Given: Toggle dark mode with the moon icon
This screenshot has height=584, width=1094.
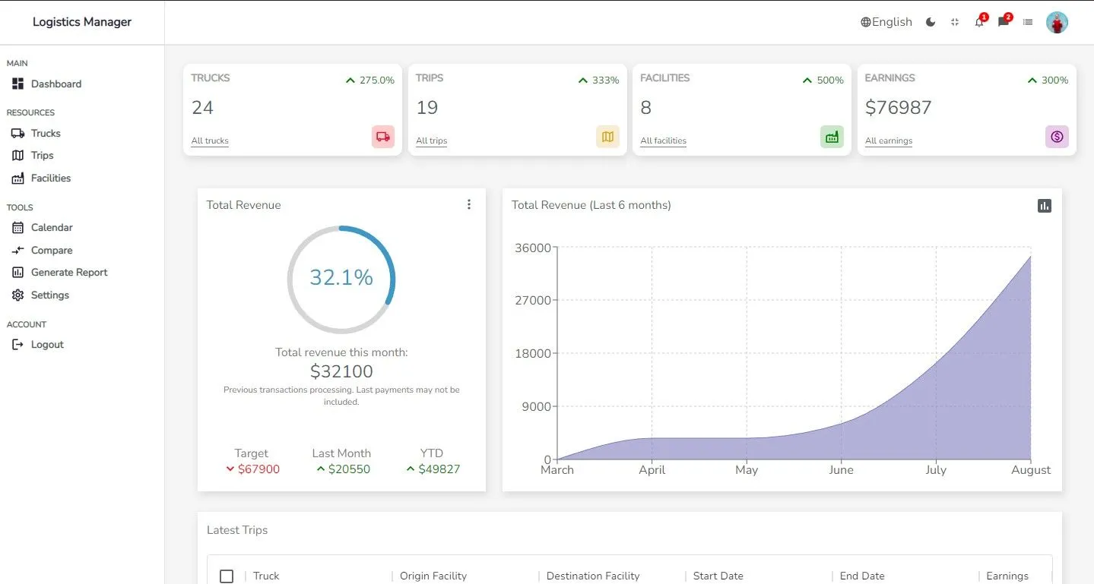Looking at the screenshot, I should [x=931, y=22].
